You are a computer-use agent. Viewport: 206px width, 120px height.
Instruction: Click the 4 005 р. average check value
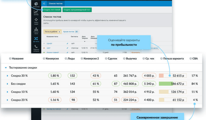coord(149,76)
